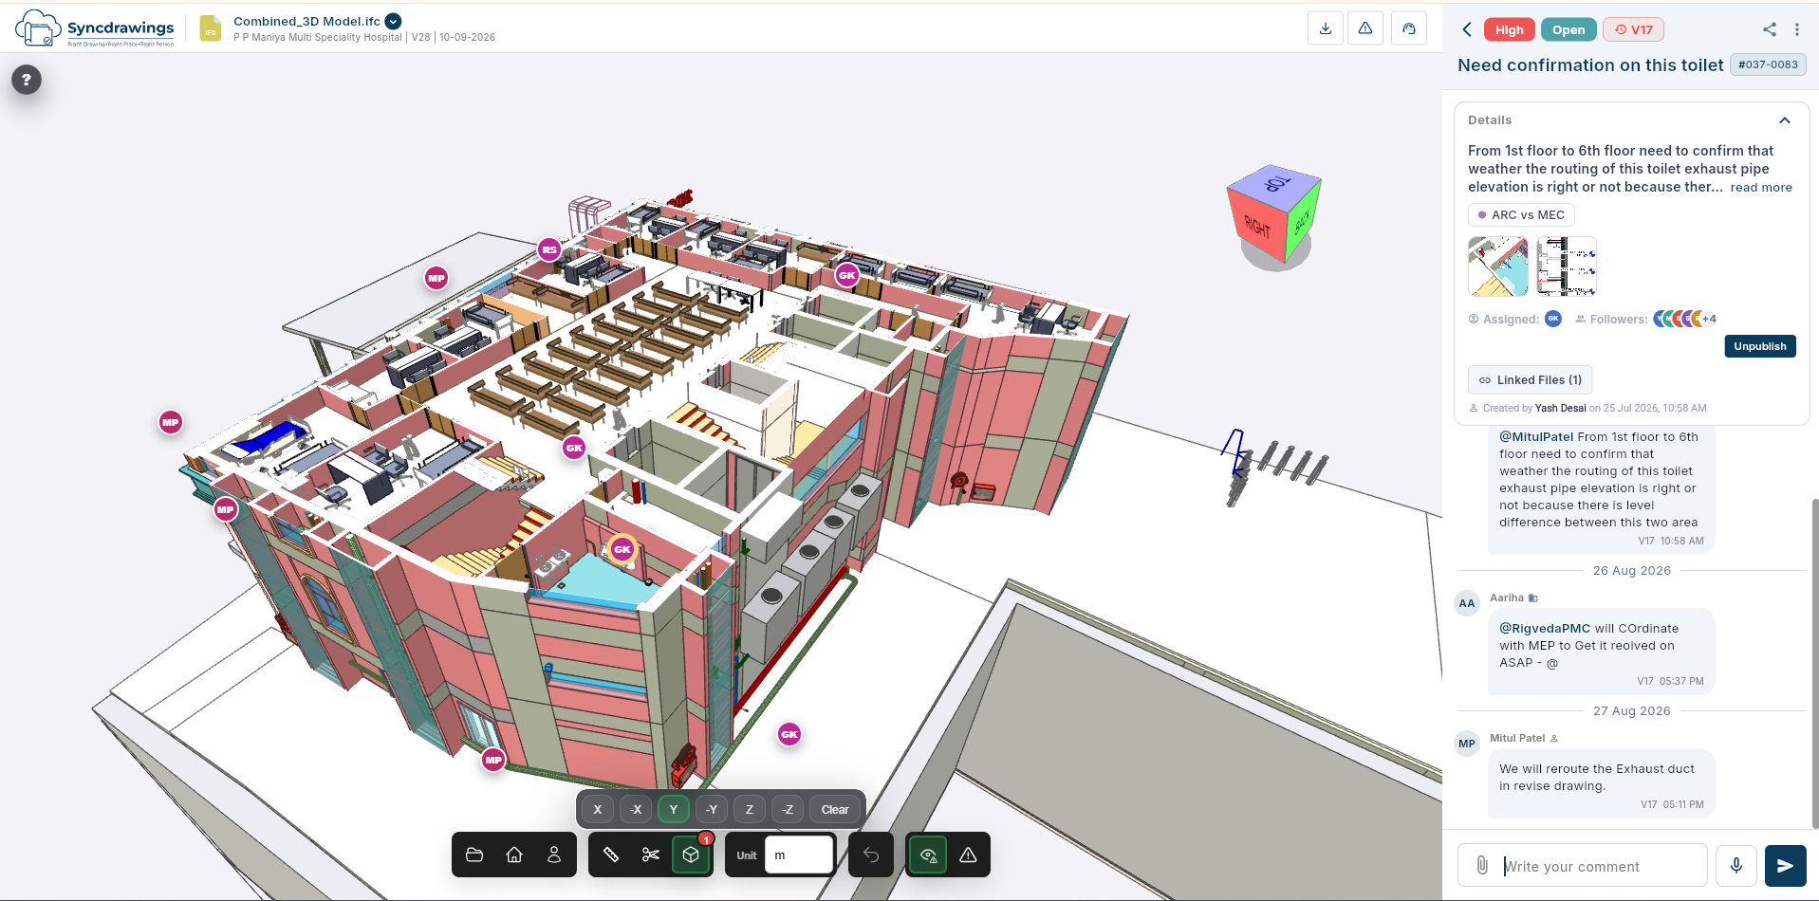The width and height of the screenshot is (1819, 901).
Task: Start voice input with microphone icon
Action: point(1736,865)
